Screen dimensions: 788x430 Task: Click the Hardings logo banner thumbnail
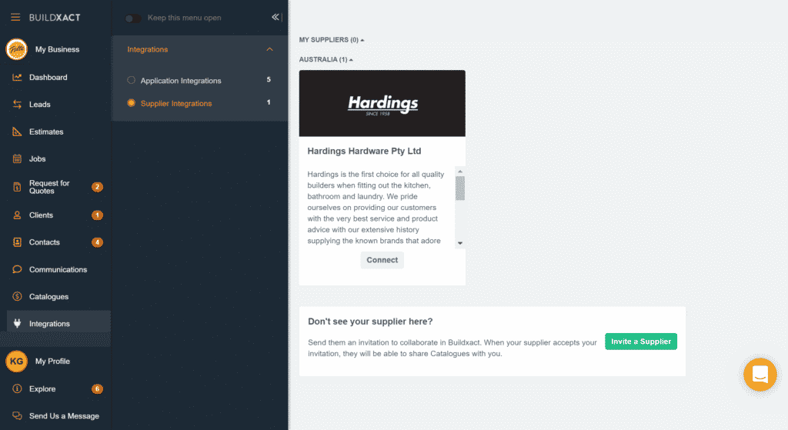382,103
